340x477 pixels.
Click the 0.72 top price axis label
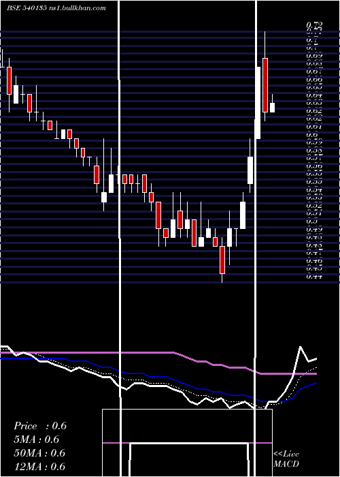click(x=314, y=25)
